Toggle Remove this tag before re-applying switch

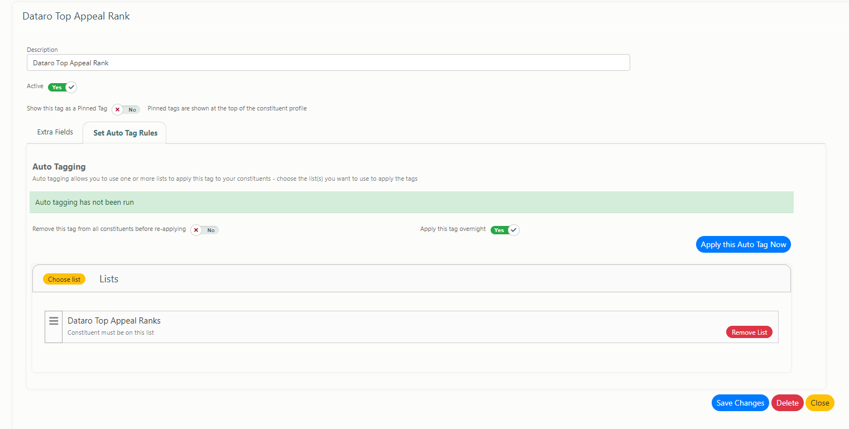[x=205, y=230]
